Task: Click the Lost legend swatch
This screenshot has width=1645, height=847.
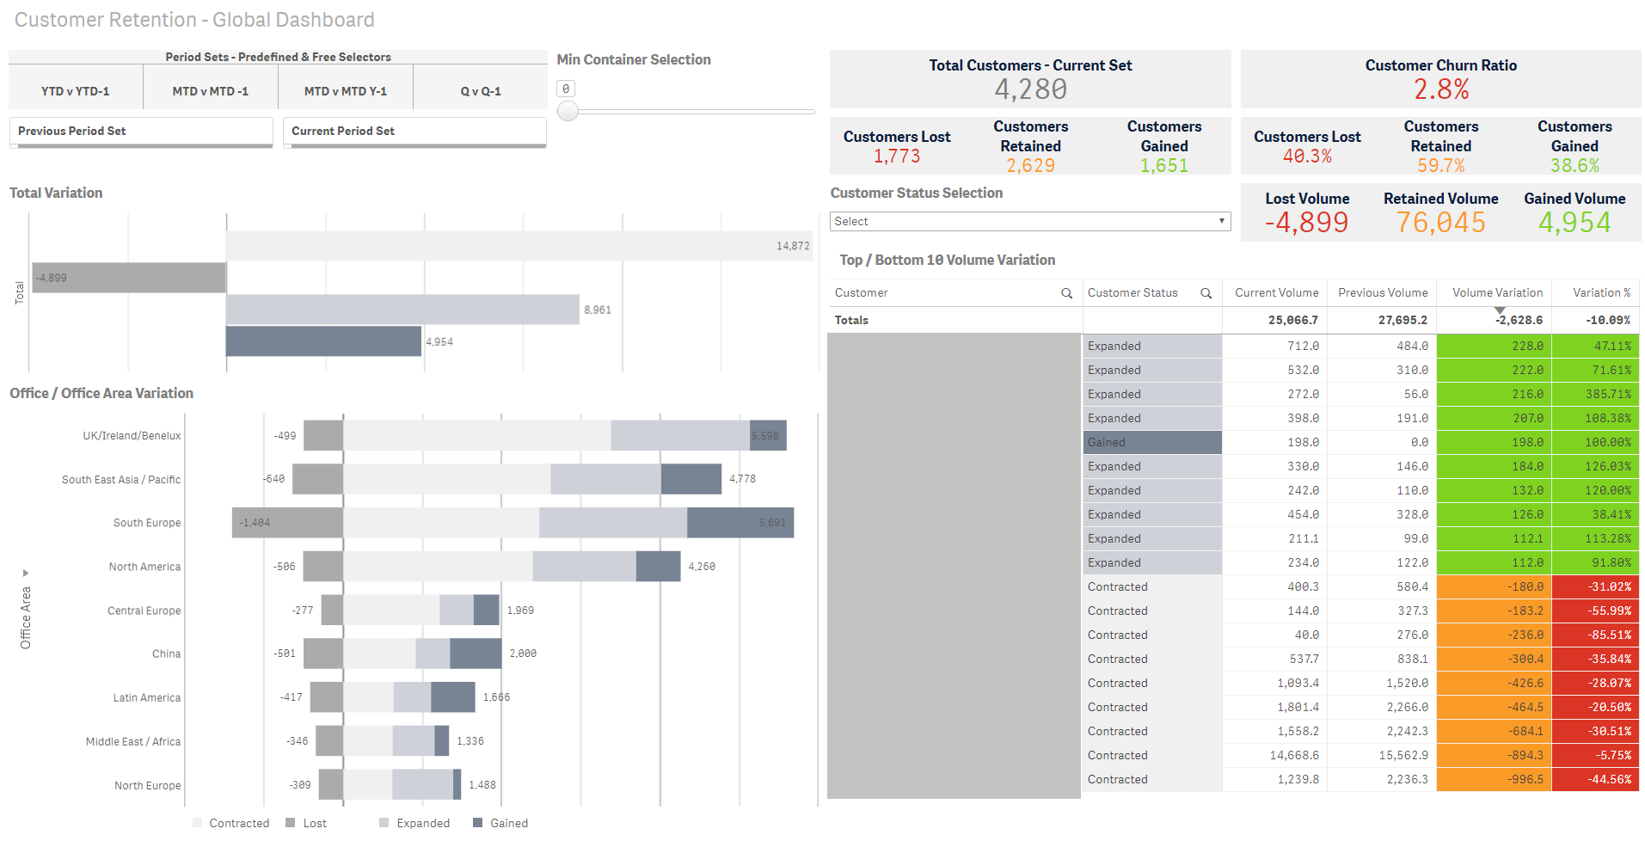Action: click(291, 823)
